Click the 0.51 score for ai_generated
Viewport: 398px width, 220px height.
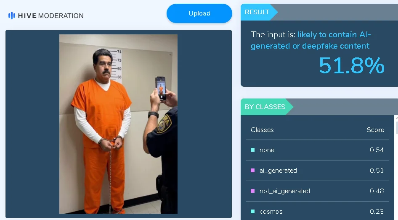(377, 171)
